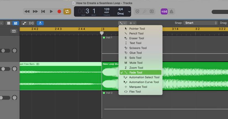Toggle the Solo button in control bar
This screenshot has height=119, width=228.
(x=151, y=12)
